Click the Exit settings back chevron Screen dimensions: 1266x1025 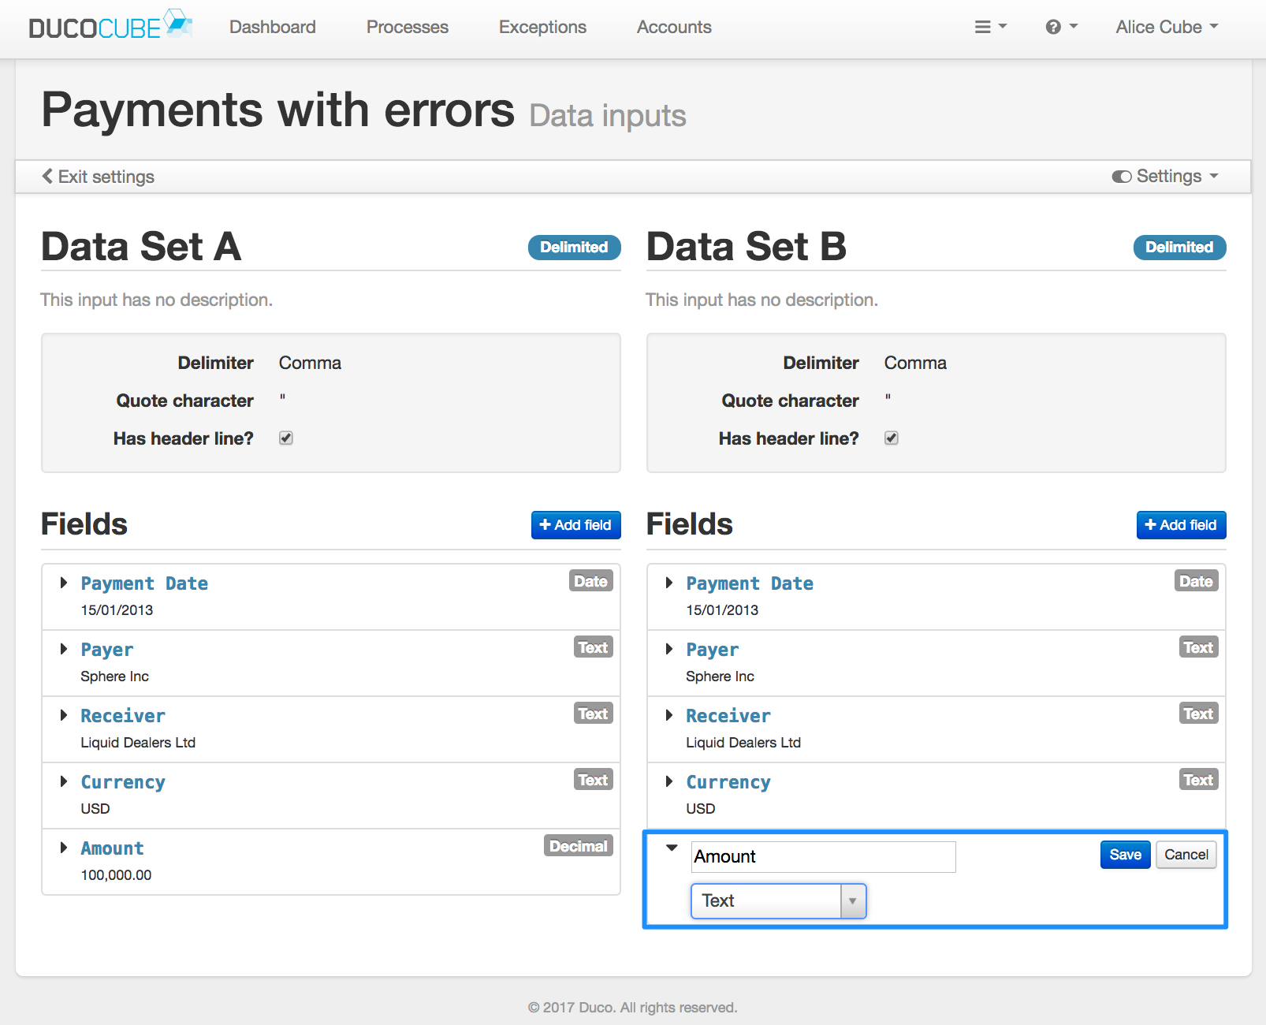point(47,176)
